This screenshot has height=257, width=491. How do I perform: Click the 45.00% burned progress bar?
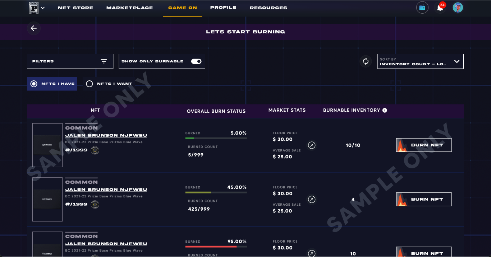[x=216, y=192]
